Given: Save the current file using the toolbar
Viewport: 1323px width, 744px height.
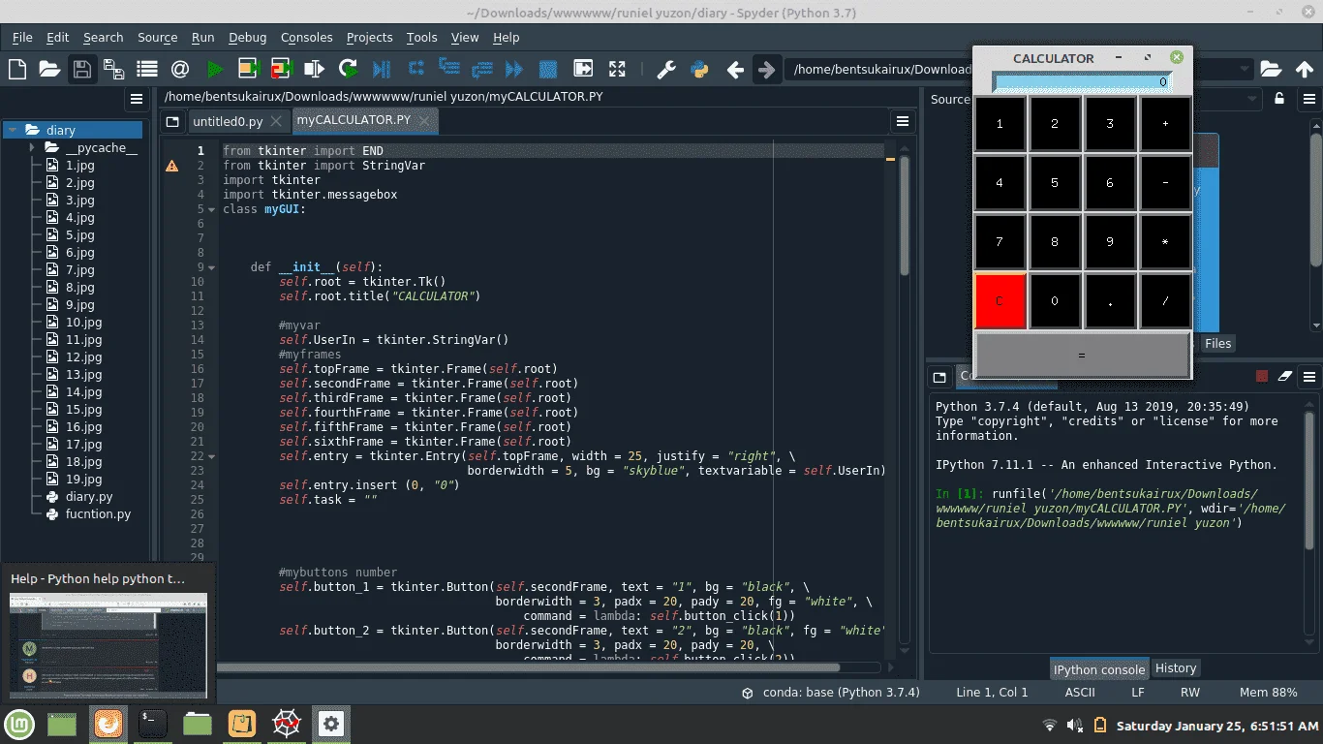Looking at the screenshot, I should [x=81, y=69].
